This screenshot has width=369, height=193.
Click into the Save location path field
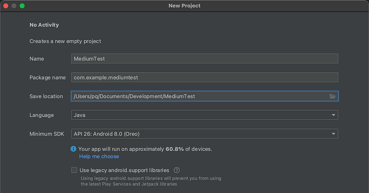[x=198, y=96]
